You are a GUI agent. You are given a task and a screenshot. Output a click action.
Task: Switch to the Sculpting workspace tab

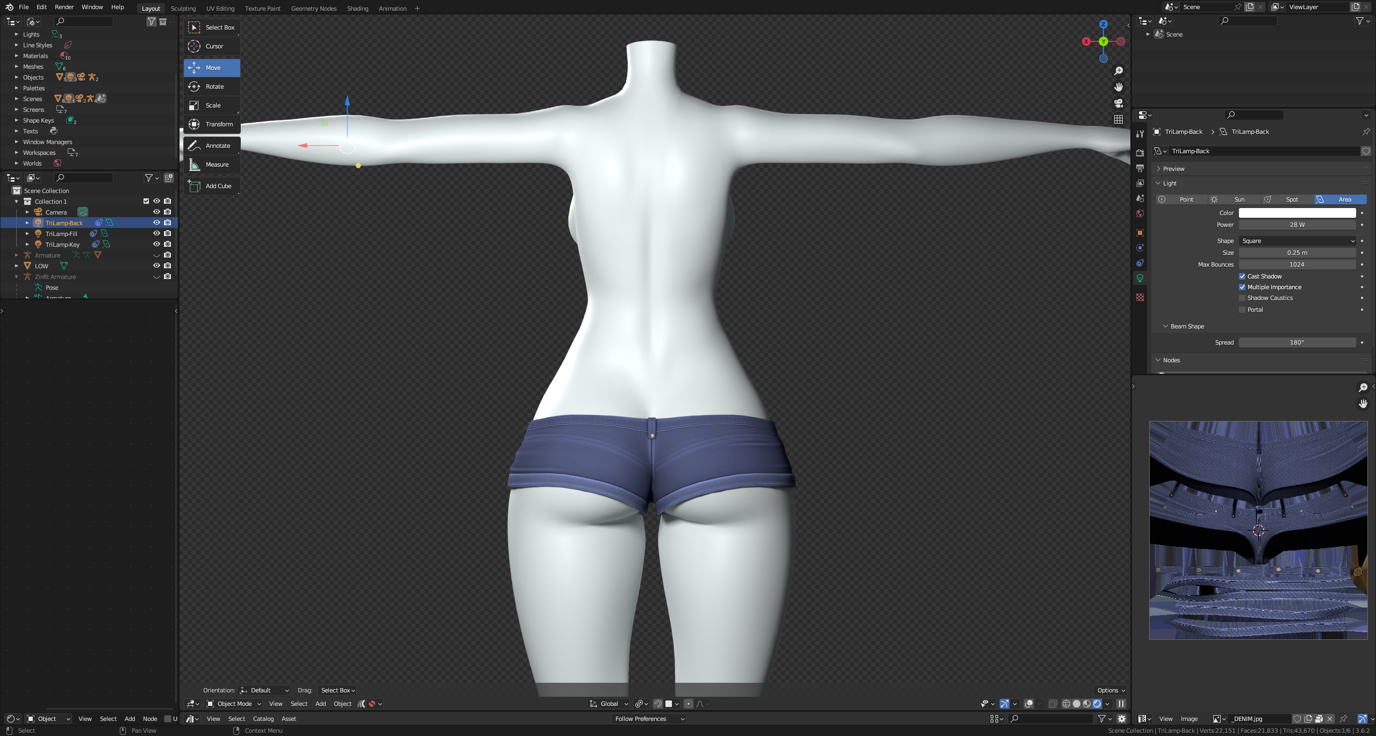coord(183,9)
